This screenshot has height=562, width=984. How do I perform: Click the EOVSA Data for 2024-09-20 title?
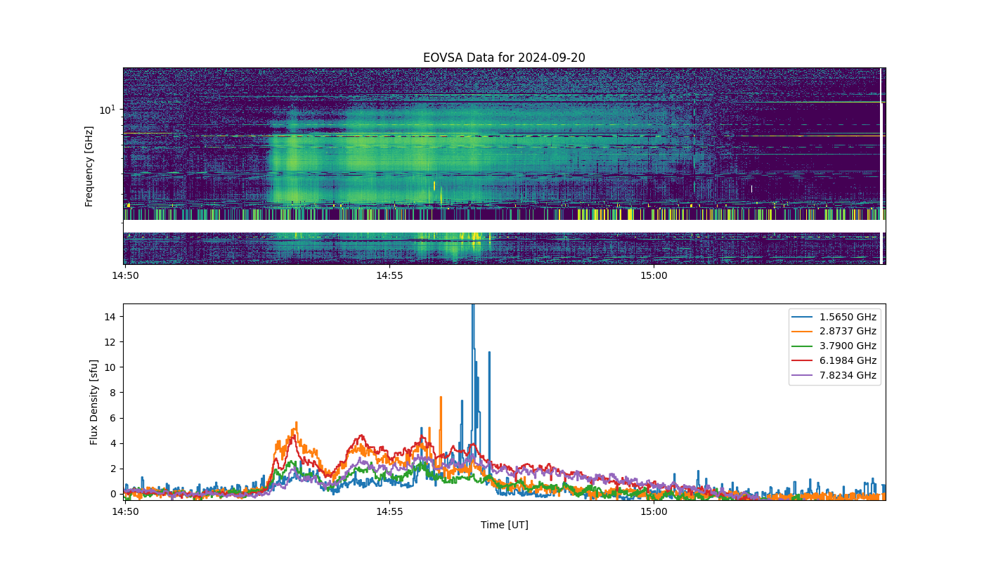[504, 58]
